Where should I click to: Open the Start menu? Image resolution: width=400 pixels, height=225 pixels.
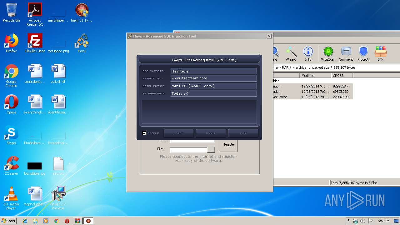click(x=9, y=221)
